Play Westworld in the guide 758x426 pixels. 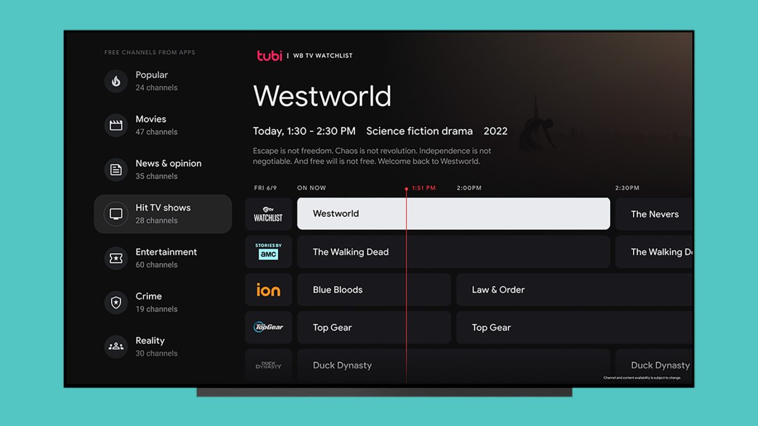coord(454,214)
